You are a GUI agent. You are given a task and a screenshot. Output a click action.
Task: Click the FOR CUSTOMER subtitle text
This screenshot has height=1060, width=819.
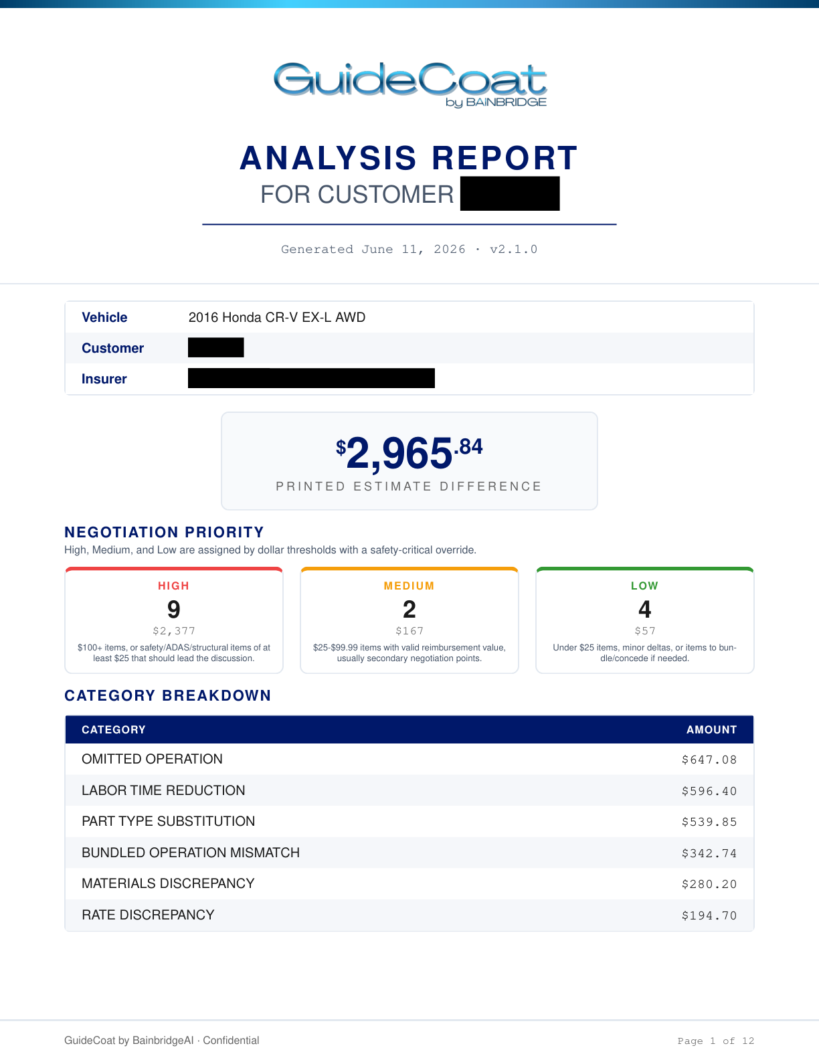[x=357, y=195]
